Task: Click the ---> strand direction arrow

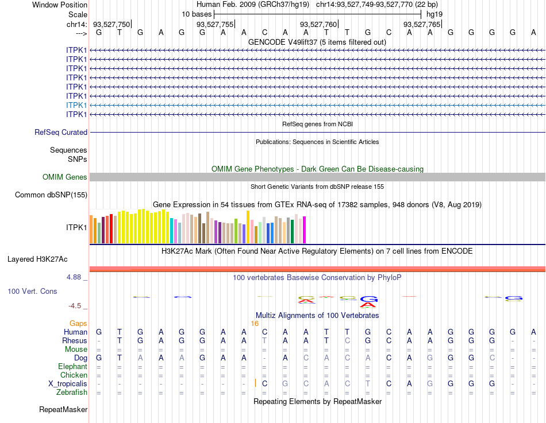Action: point(81,33)
